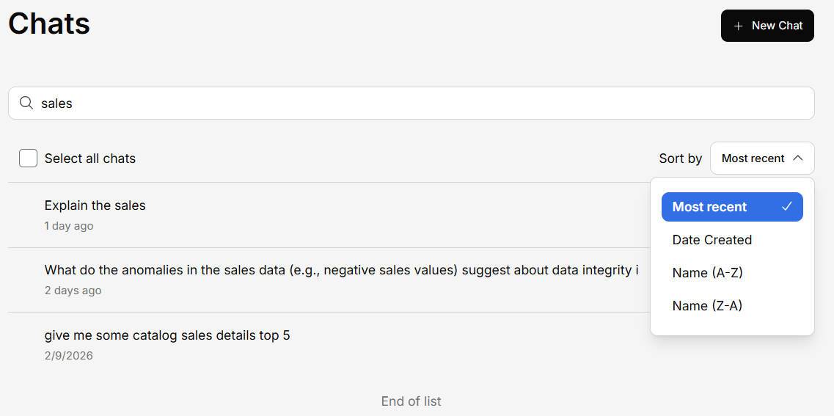Screen dimensions: 834x416
Task: Click the 'Select all chats' label
Action: pos(90,158)
